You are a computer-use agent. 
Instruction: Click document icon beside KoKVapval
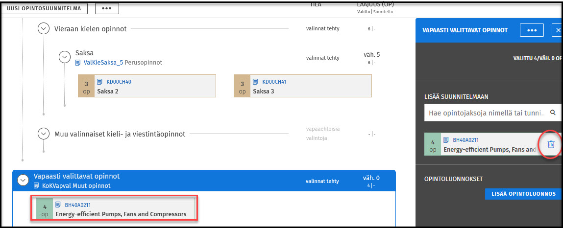click(36, 186)
